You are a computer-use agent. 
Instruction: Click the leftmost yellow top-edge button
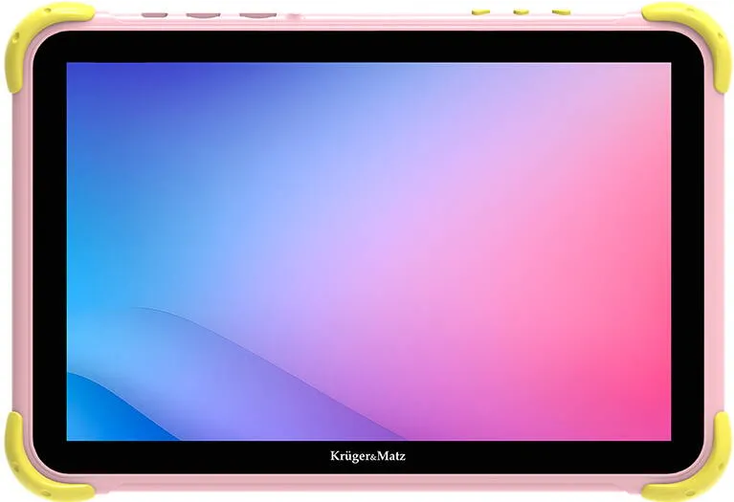[480, 11]
